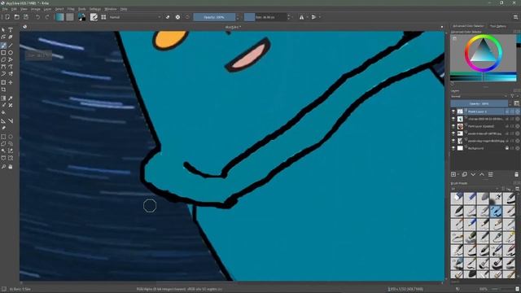The image size is (521, 293).
Task: Hide the Paint Layer 3 eye icon
Action: [453, 112]
